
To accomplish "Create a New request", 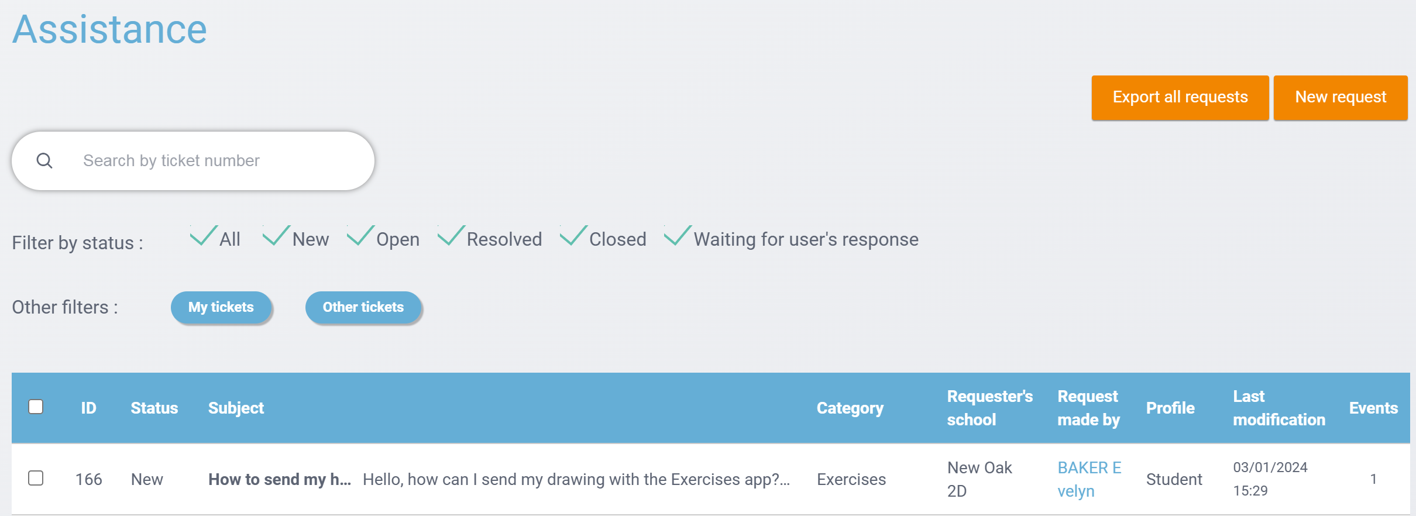I will [x=1340, y=98].
